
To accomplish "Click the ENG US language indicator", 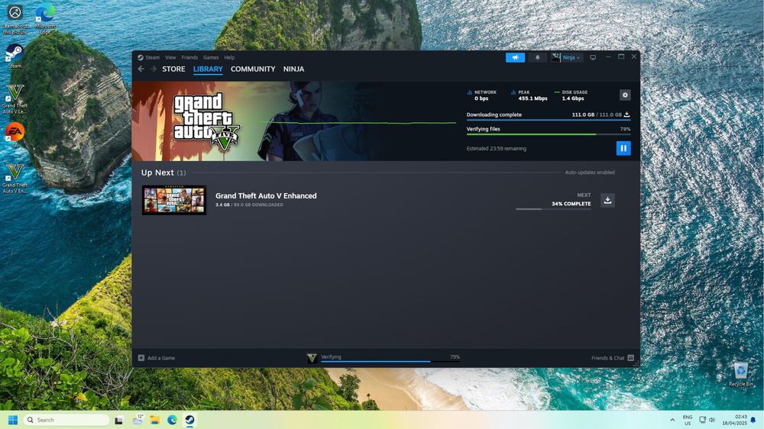I will tap(688, 420).
